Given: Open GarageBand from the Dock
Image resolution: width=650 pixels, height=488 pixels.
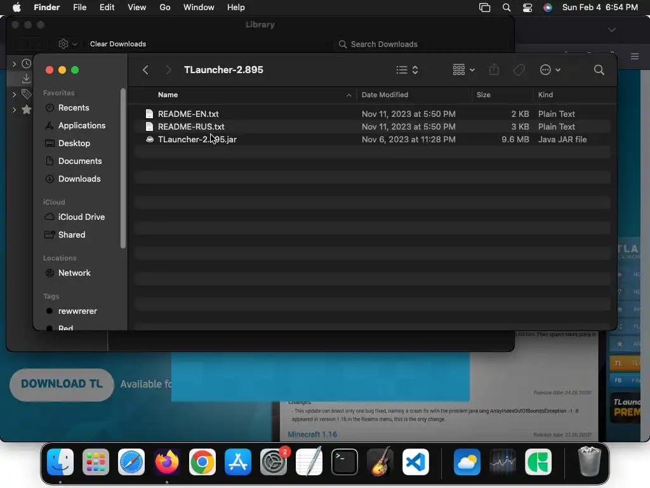Looking at the screenshot, I should pos(380,462).
